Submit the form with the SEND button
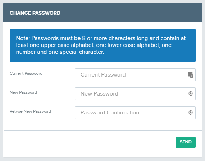 pyautogui.click(x=186, y=142)
